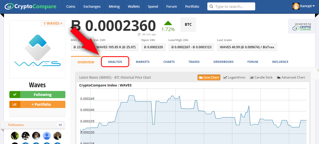
Task: Switch to the Analysis tab
Action: [x=115, y=62]
